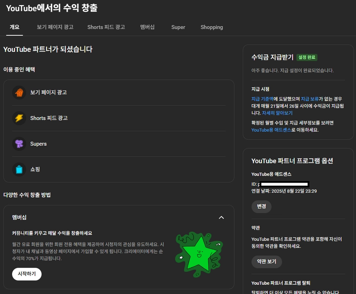
Task: Open the 지급 보류 link
Action: point(310,99)
